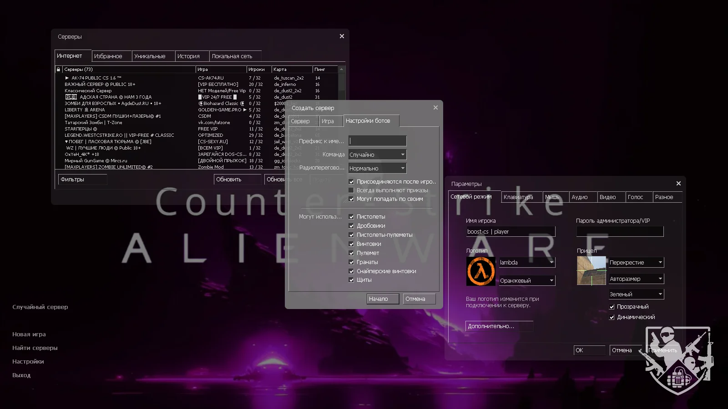This screenshot has width=728, height=409.
Task: Click the lock icon column header
Action: click(58, 70)
